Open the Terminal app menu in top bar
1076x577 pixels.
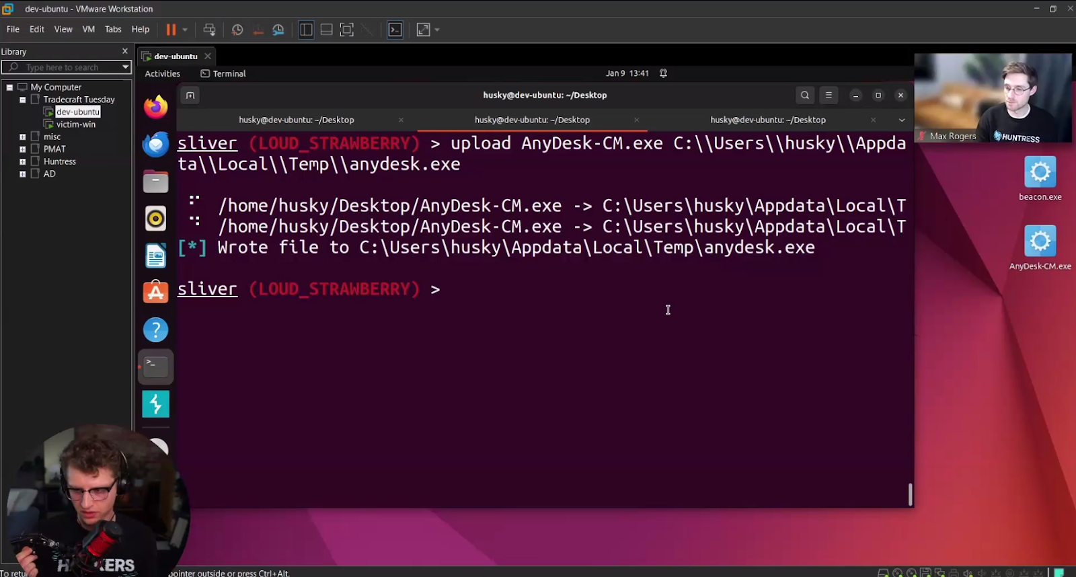(223, 74)
